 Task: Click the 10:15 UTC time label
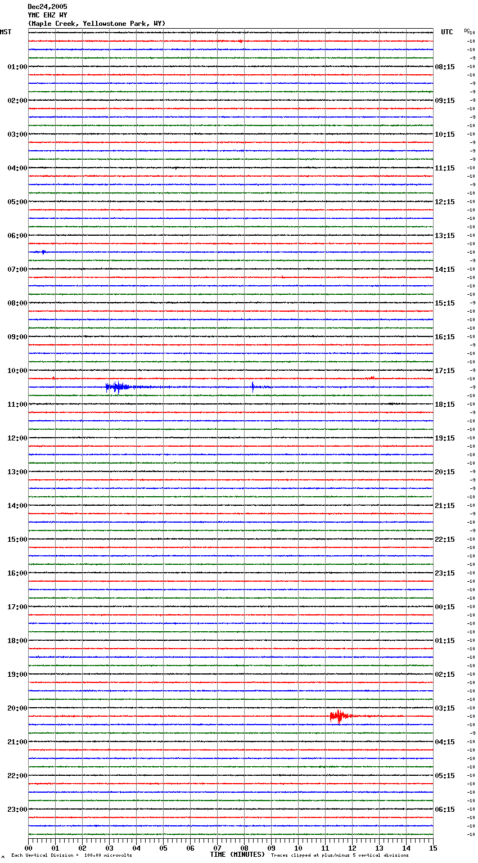pyautogui.click(x=445, y=134)
